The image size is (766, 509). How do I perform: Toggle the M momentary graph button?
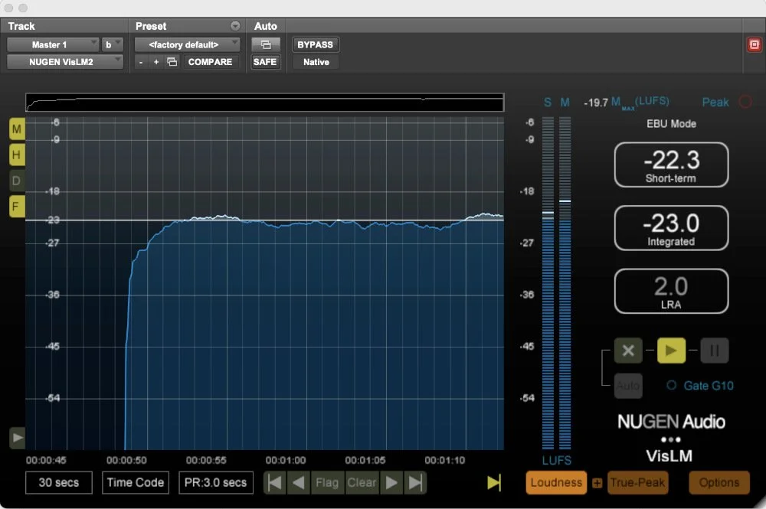pos(17,129)
